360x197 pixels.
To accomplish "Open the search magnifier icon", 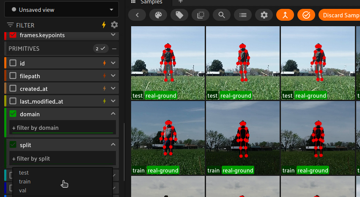I will [x=222, y=15].
